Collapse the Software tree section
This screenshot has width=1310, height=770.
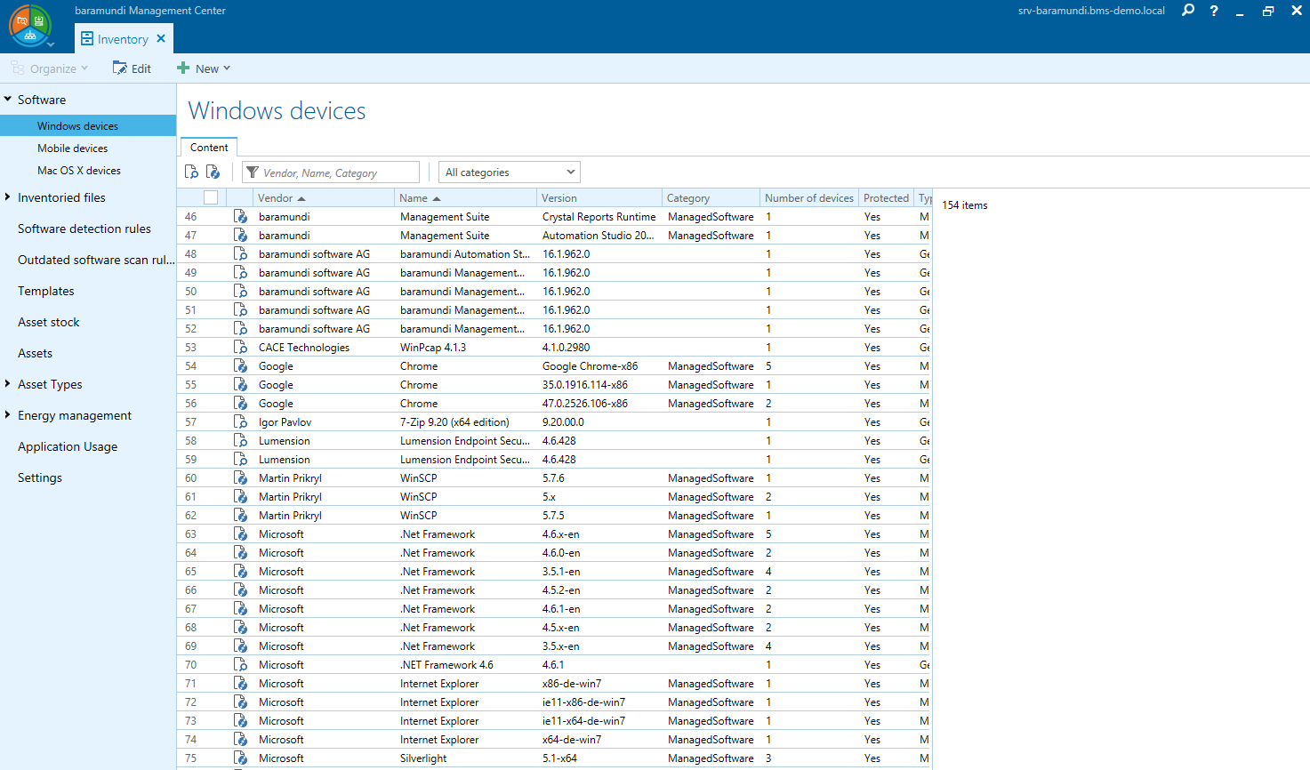[x=8, y=100]
